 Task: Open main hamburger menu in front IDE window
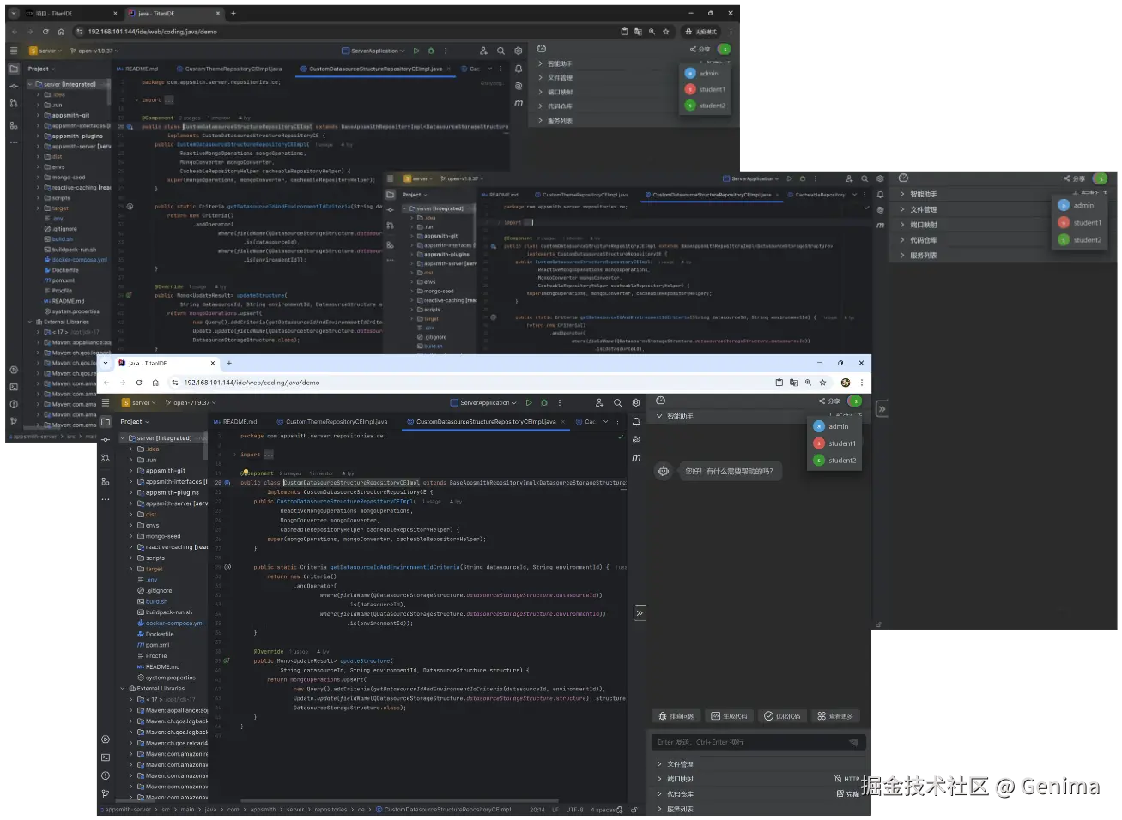[106, 402]
